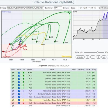The image size is (108, 108).
Task: Click the red tail marker for XLC
Action: [23, 103]
